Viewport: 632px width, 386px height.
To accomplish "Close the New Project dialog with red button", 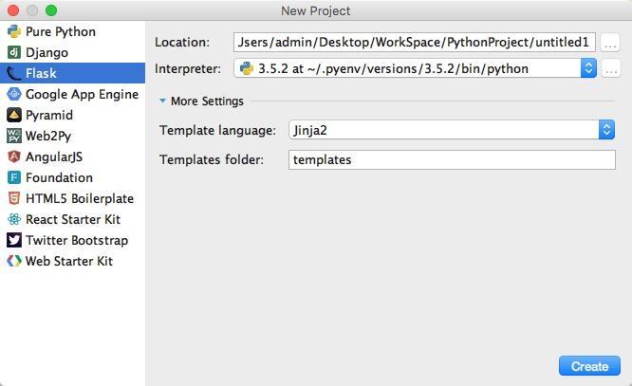I will point(13,10).
